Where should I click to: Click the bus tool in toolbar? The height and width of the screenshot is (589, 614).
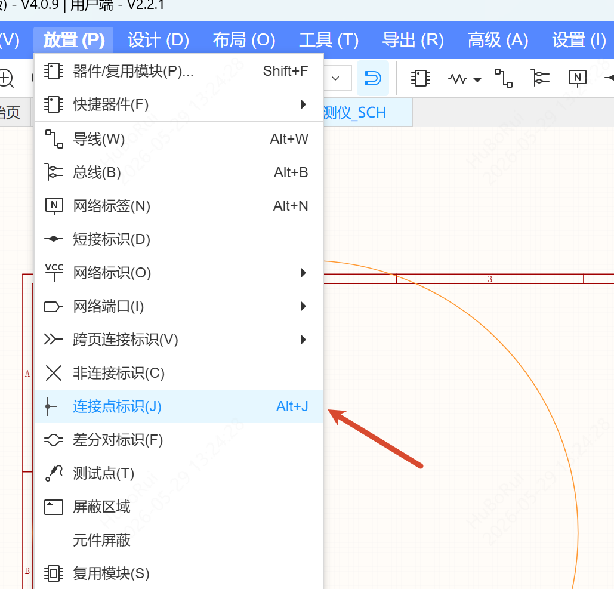point(540,77)
